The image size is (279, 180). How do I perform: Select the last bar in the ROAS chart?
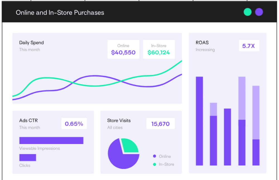point(256,126)
